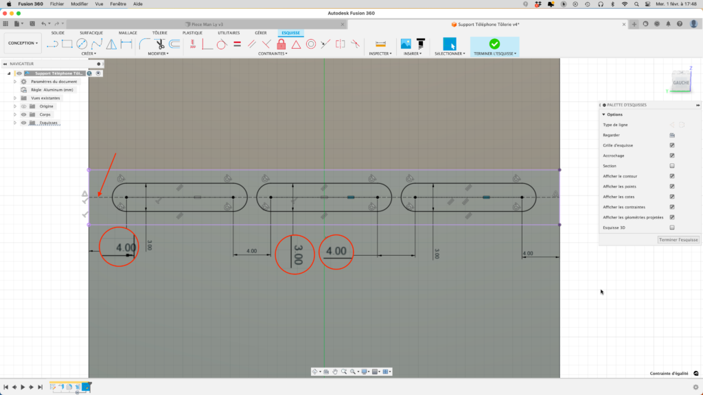
Task: Click the Pan hand tool in navigation bar
Action: coord(335,372)
